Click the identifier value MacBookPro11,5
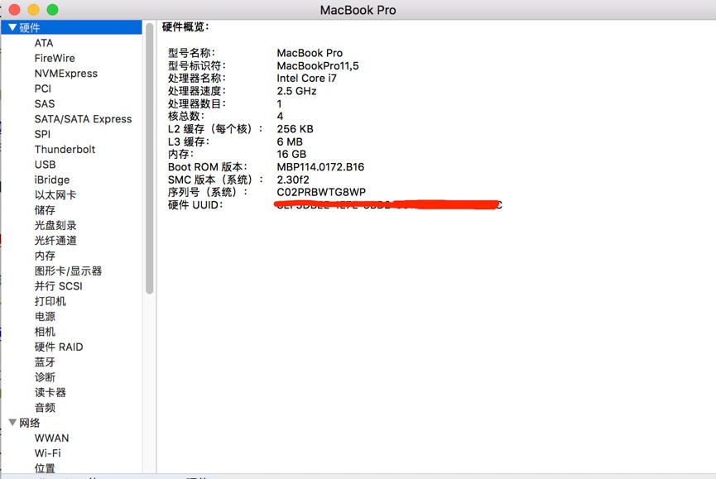 [318, 65]
